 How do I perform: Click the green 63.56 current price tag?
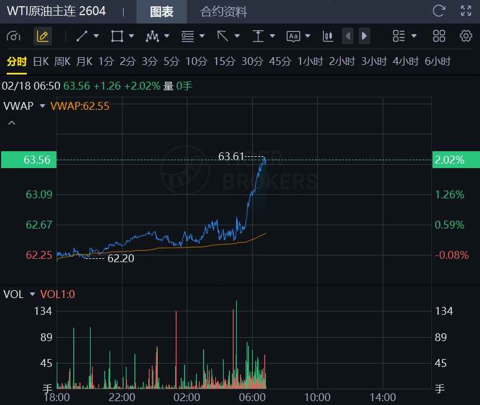click(x=29, y=160)
